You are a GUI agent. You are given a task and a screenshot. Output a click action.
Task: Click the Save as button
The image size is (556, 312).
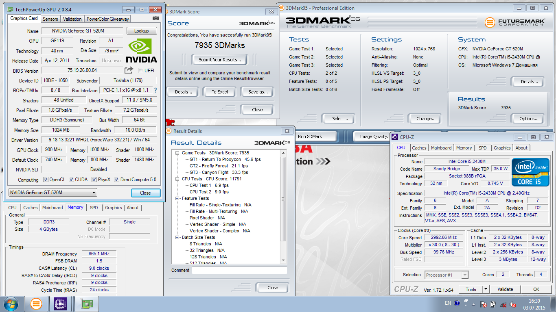point(258,92)
